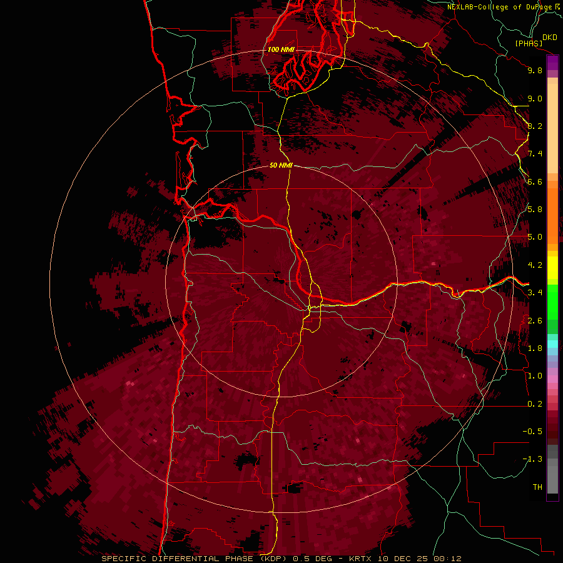
Task: Click the 3.4 scale value
Action: [535, 293]
